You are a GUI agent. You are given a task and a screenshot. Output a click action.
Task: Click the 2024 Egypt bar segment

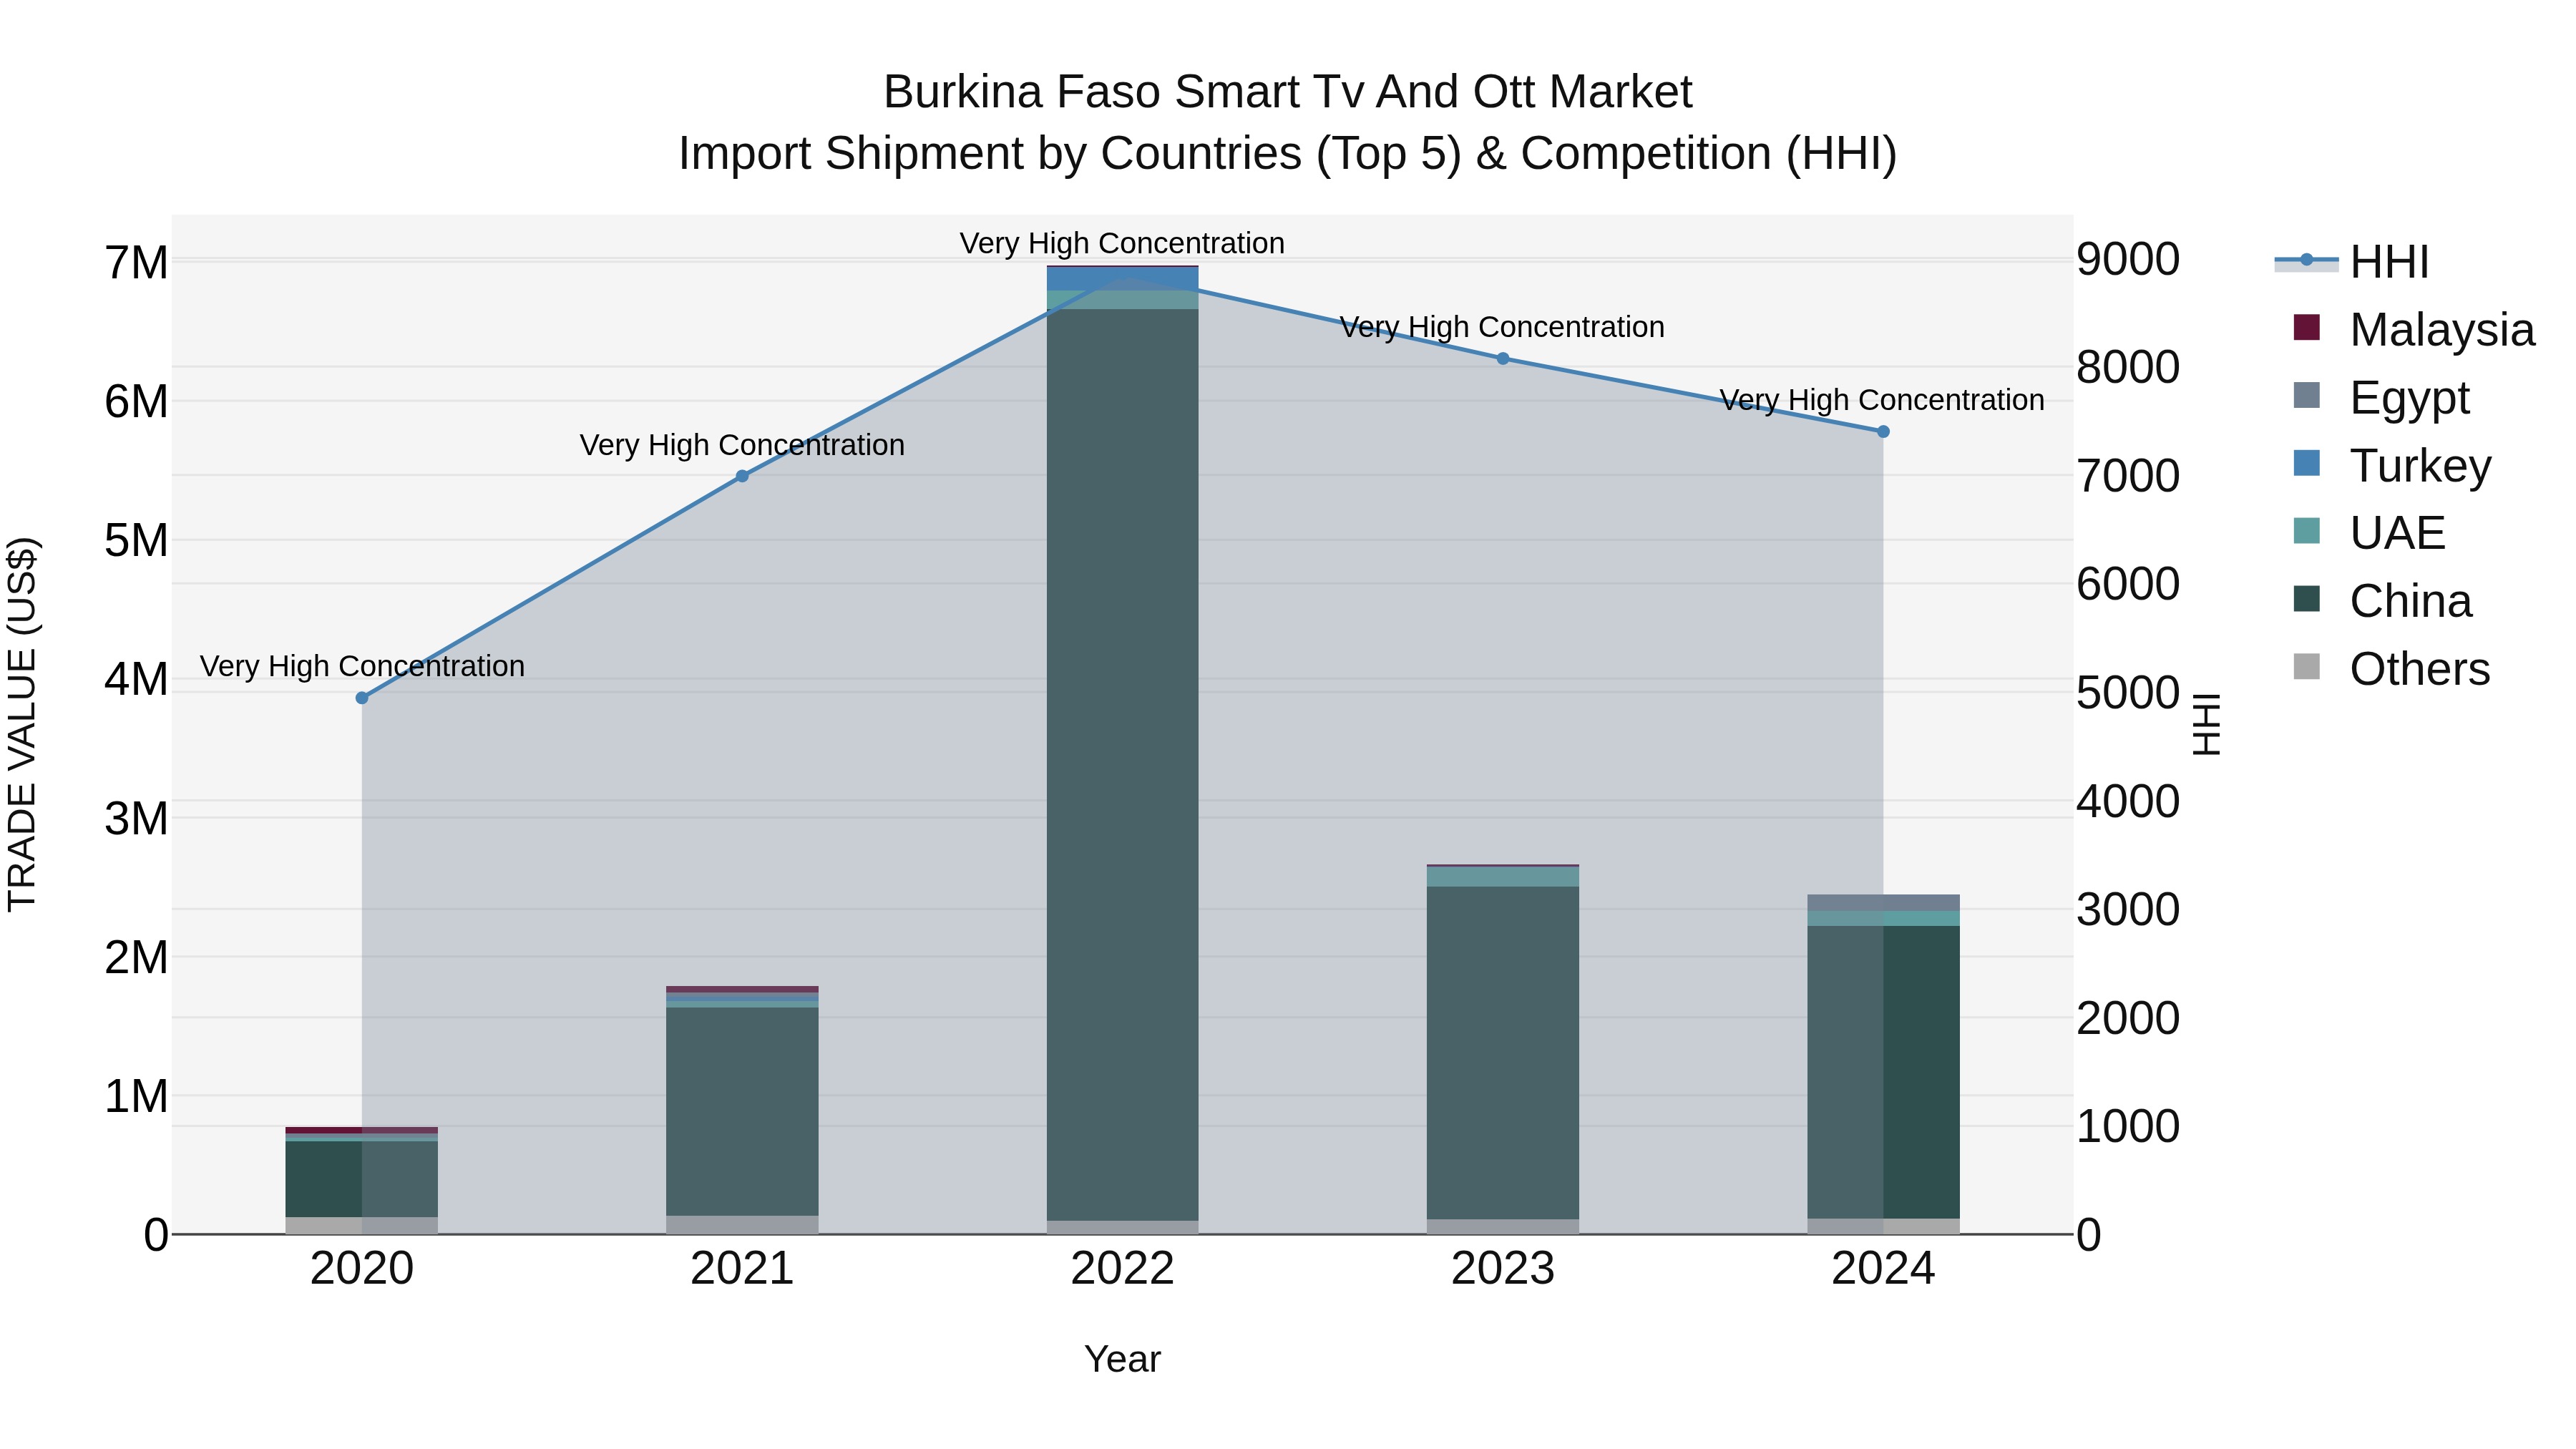[x=1883, y=903]
